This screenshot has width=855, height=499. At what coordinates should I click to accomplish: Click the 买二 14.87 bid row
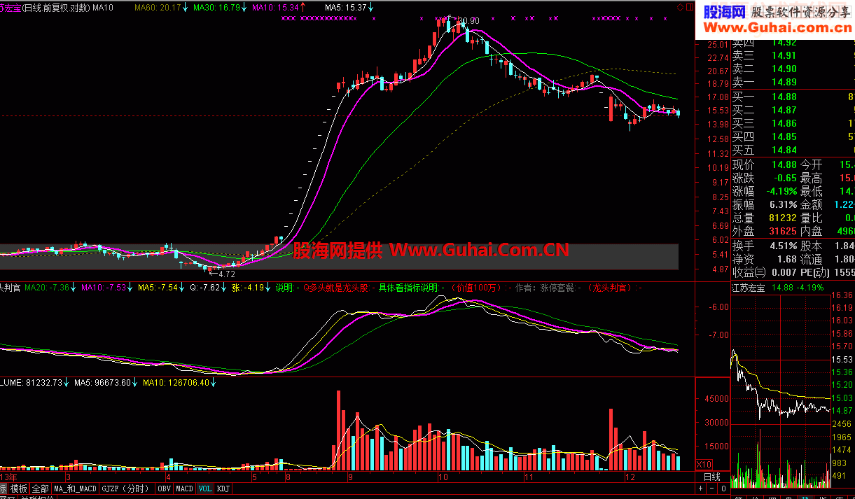[793, 110]
